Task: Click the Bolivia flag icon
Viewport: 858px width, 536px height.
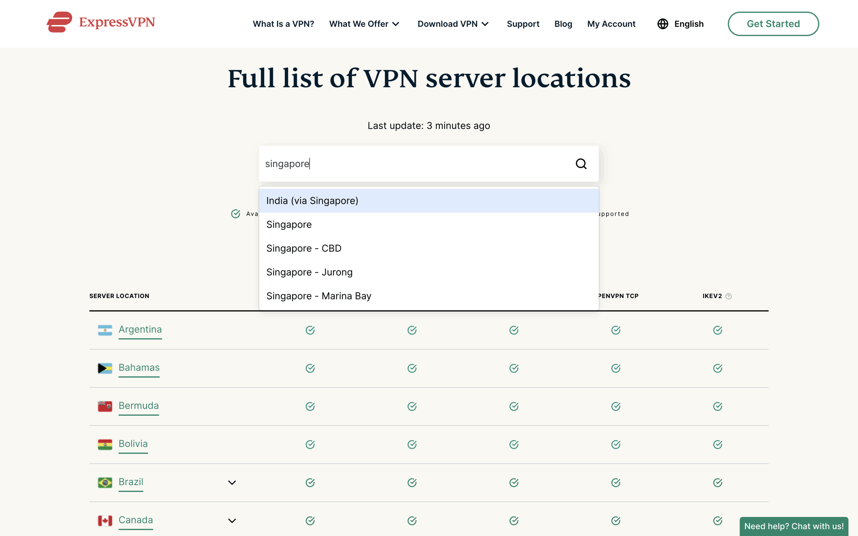Action: [x=105, y=444]
